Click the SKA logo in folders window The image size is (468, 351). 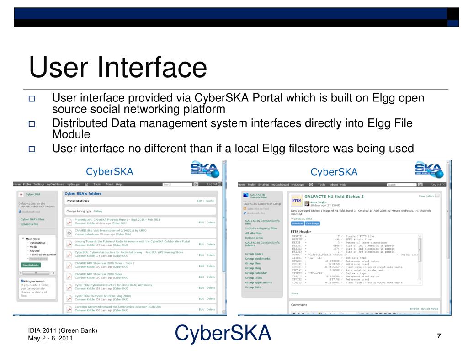click(205, 170)
